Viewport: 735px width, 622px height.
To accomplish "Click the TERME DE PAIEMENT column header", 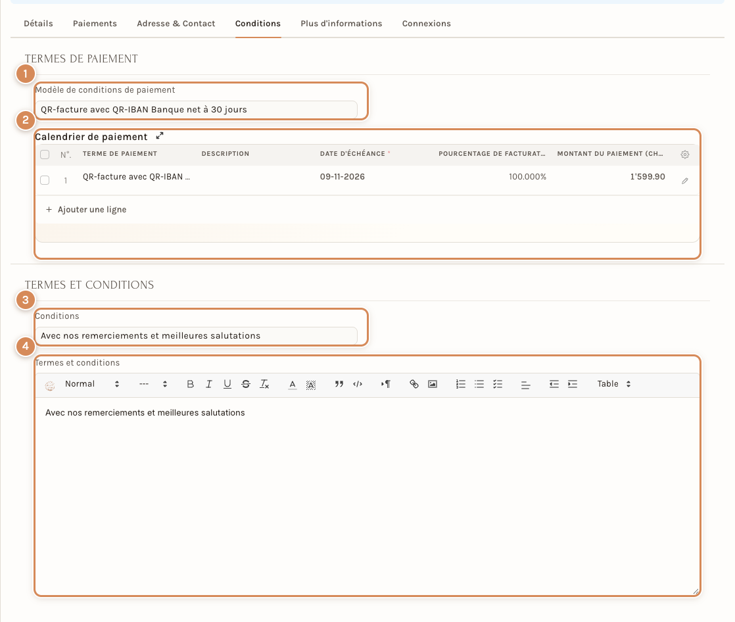I will [120, 154].
